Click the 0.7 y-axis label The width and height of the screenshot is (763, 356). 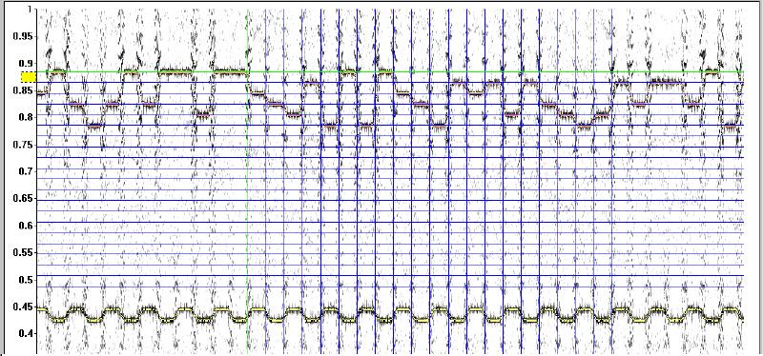27,171
